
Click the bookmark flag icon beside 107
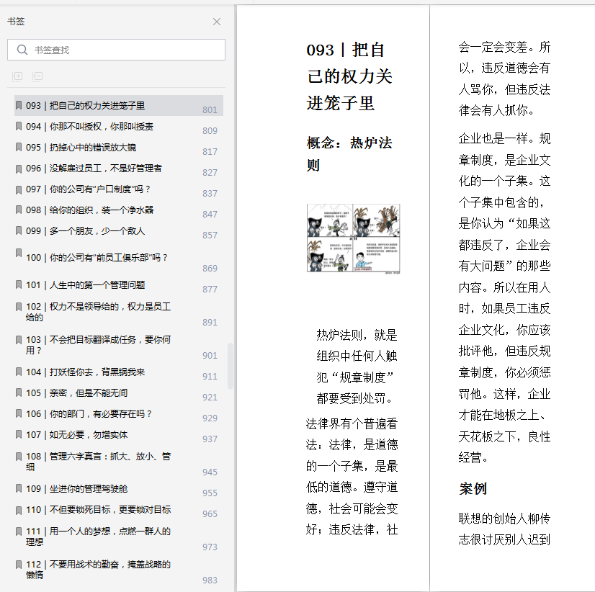click(x=19, y=434)
